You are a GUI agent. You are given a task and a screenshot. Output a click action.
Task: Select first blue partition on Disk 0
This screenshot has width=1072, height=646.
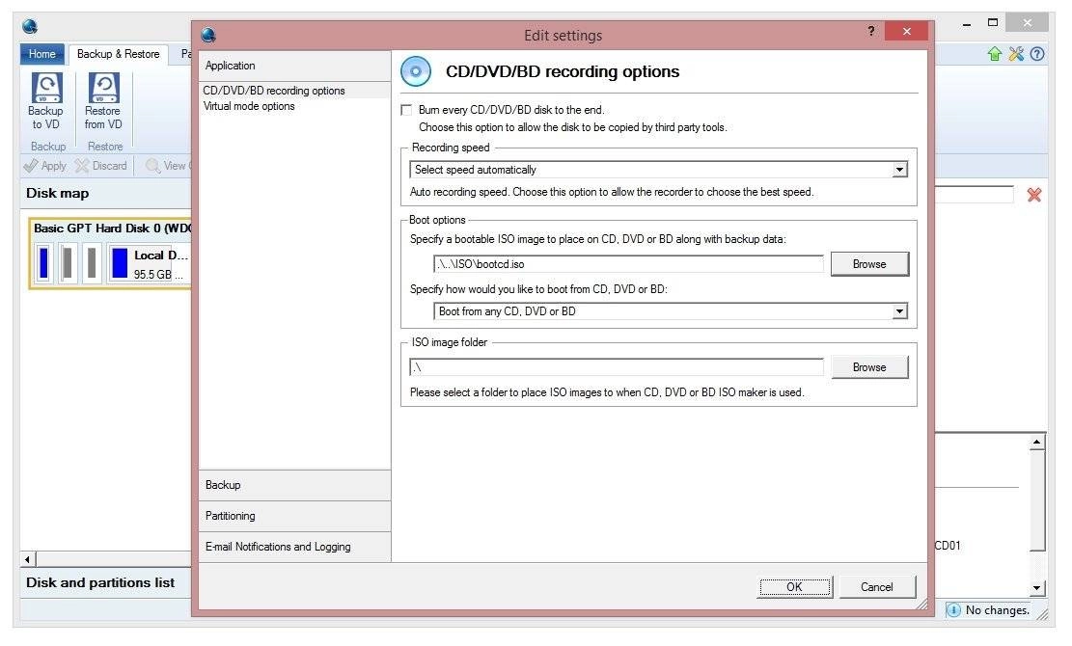coord(43,263)
